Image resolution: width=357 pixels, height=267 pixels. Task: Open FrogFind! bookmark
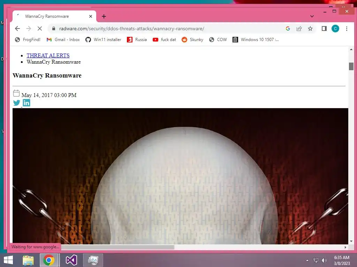click(28, 40)
